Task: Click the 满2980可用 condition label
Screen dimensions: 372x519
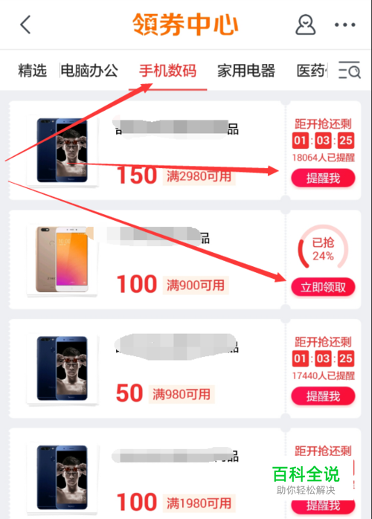Action: click(199, 176)
